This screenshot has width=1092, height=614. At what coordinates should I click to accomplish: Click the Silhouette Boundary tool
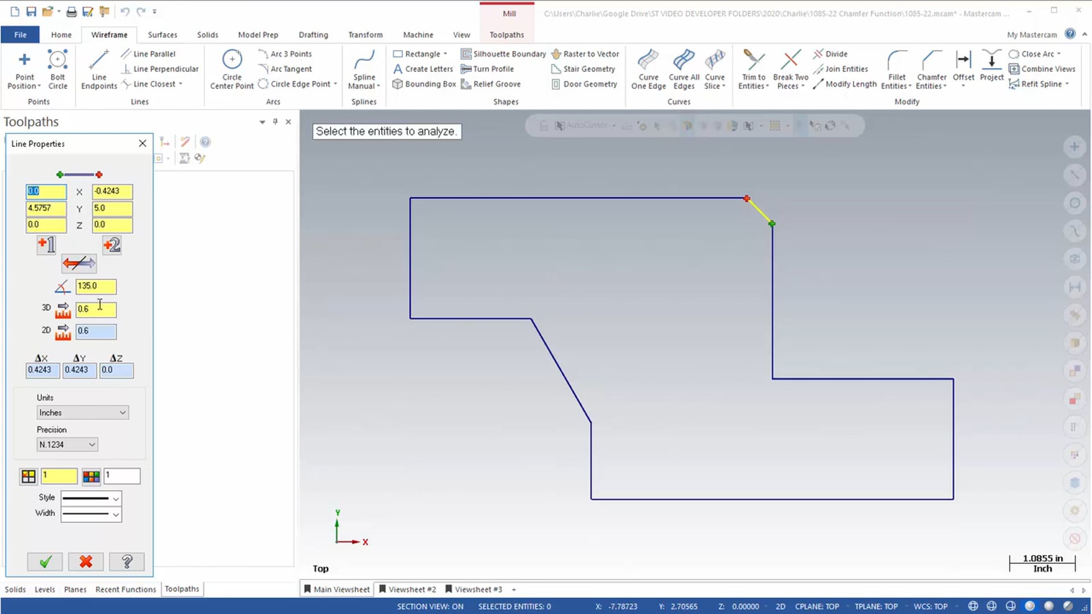click(504, 53)
